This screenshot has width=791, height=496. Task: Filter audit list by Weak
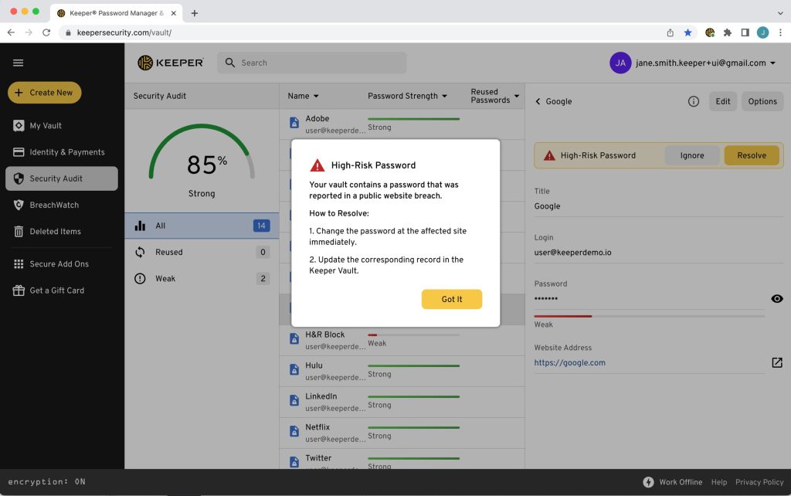pos(202,279)
